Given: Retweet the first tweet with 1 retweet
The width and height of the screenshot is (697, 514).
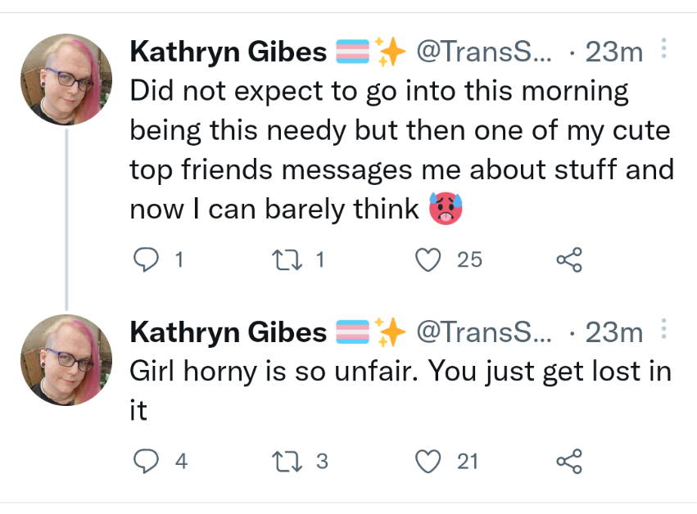Looking at the screenshot, I should [287, 260].
